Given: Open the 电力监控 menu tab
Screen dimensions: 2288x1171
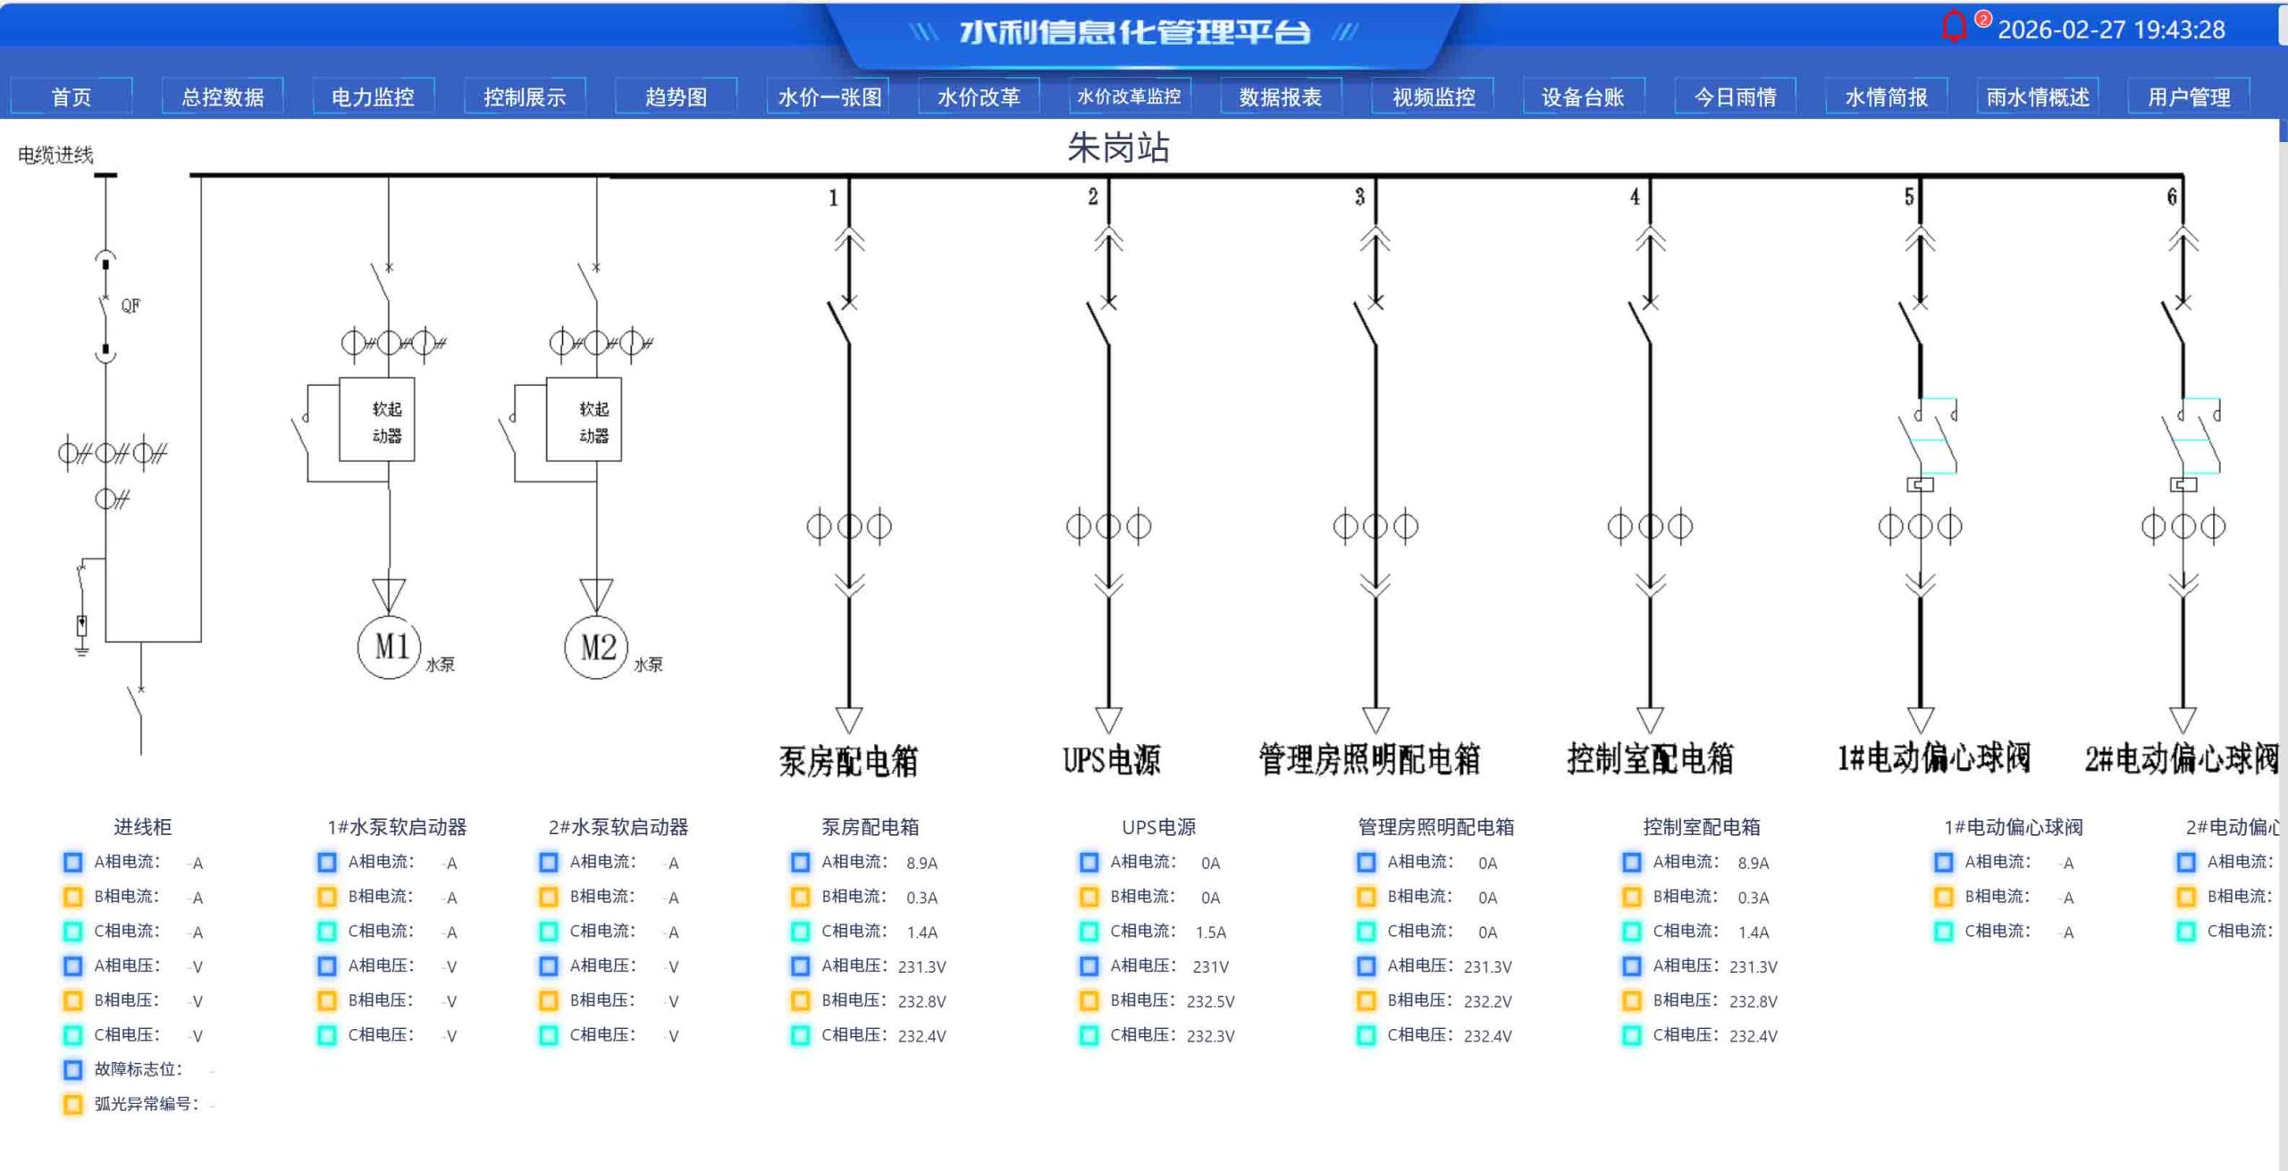Looking at the screenshot, I should (373, 96).
